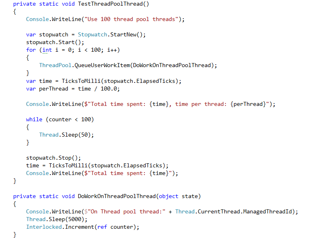The width and height of the screenshot is (335, 251).
Task: Click the underlined 'int' keyword
Action: (x=47, y=50)
